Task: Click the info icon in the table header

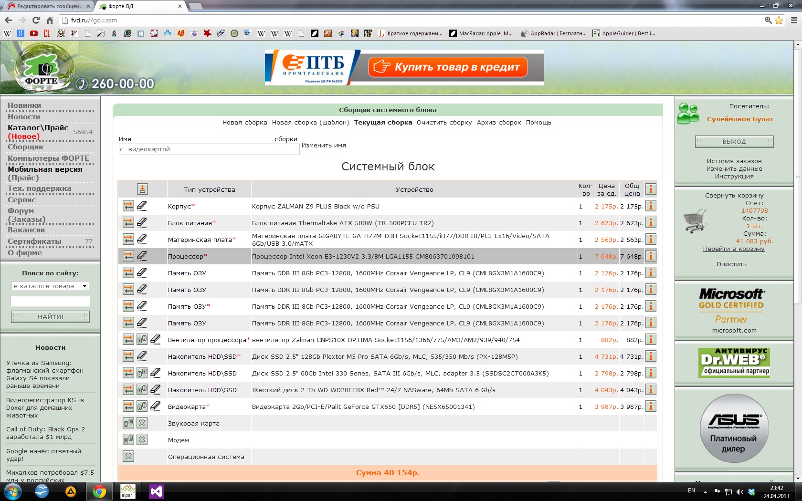Action: pyautogui.click(x=650, y=189)
